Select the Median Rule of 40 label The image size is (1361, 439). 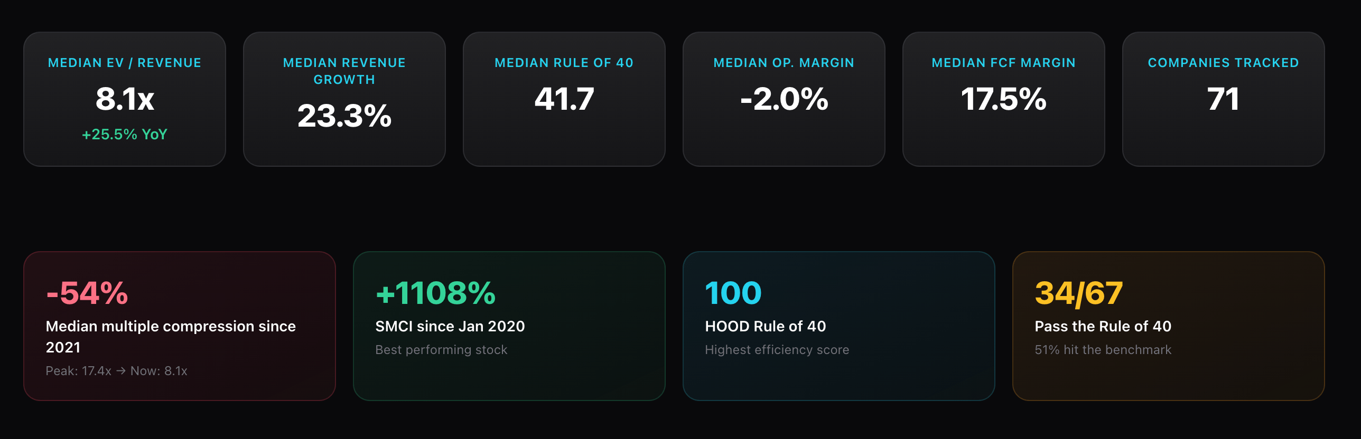coord(564,63)
